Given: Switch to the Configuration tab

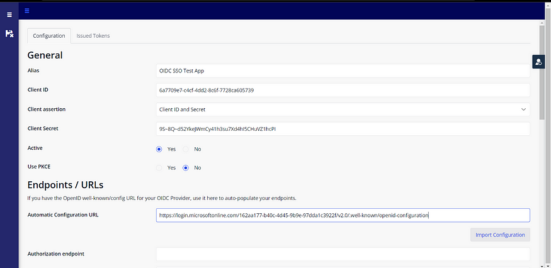Looking at the screenshot, I should coord(49,36).
